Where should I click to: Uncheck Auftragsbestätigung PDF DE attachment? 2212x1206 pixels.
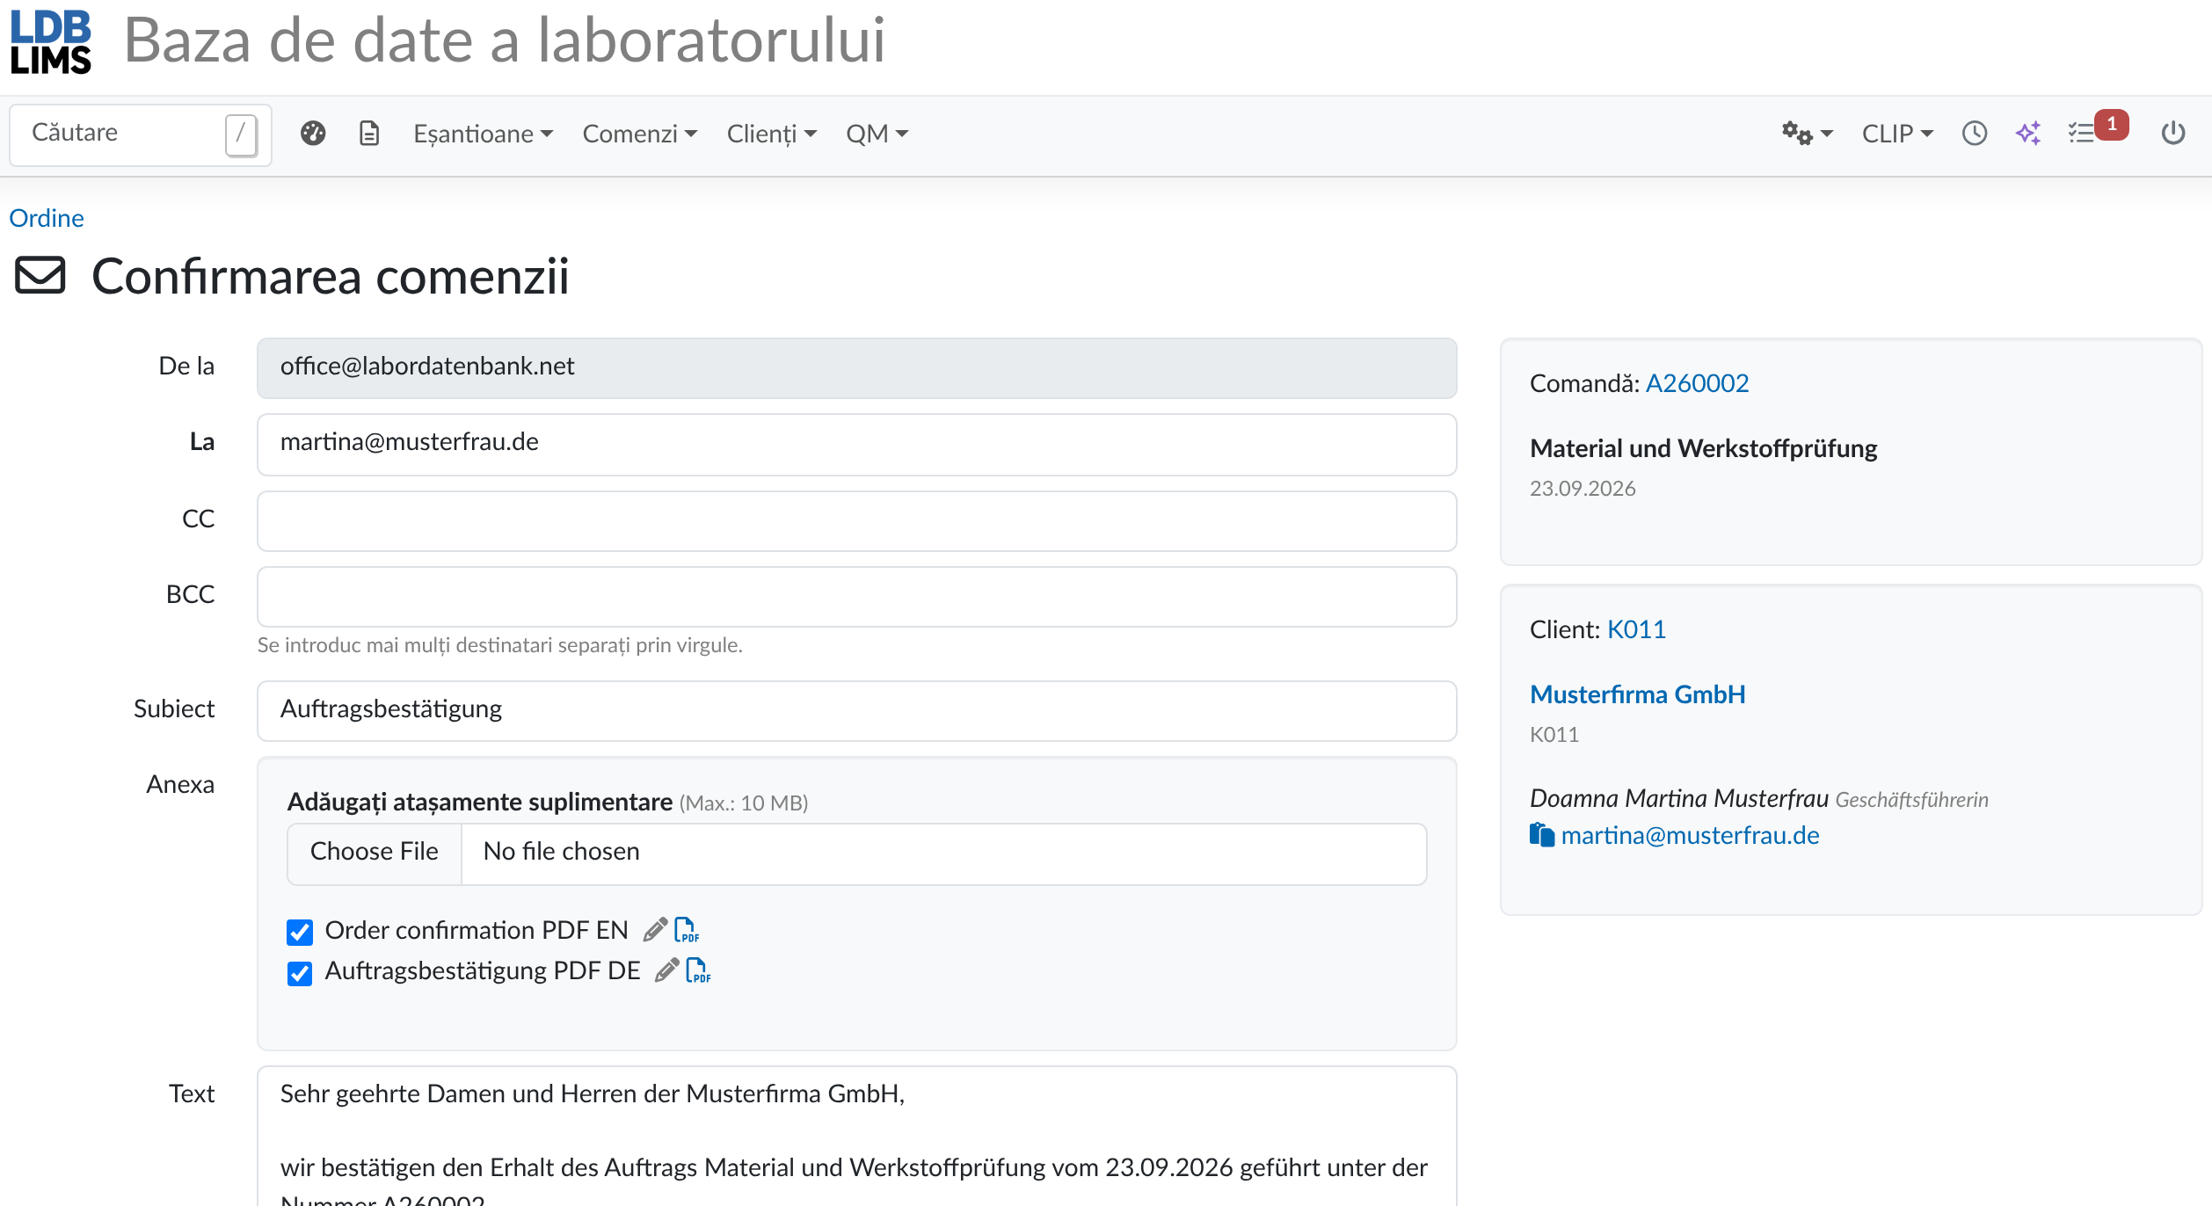(300, 973)
